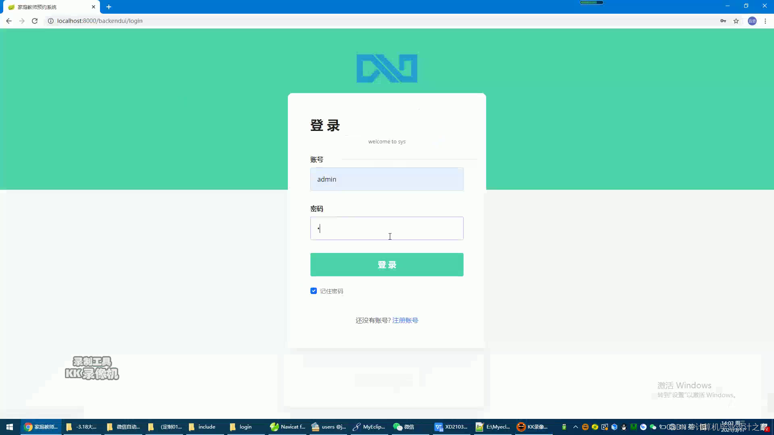Open saved password key icon
Image resolution: width=774 pixels, height=435 pixels.
[723, 21]
